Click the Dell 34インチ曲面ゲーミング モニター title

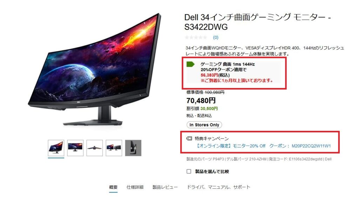tap(258, 22)
